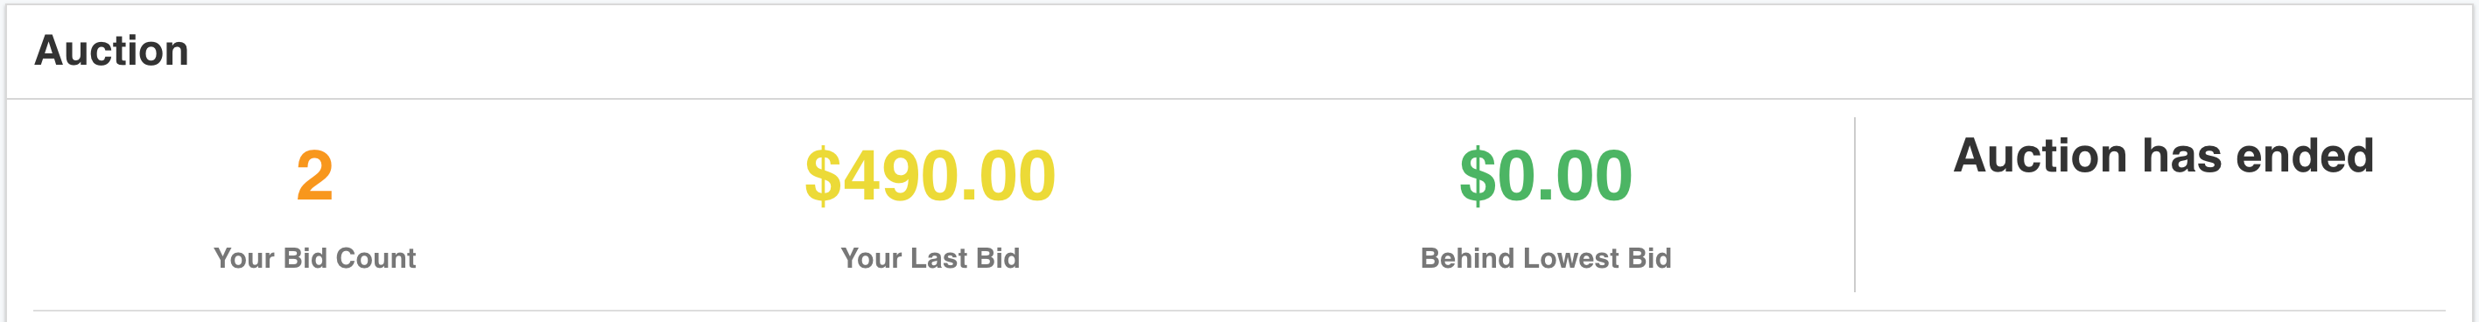Click the Behind Lowest Bid label
2479x322 pixels.
(1546, 257)
